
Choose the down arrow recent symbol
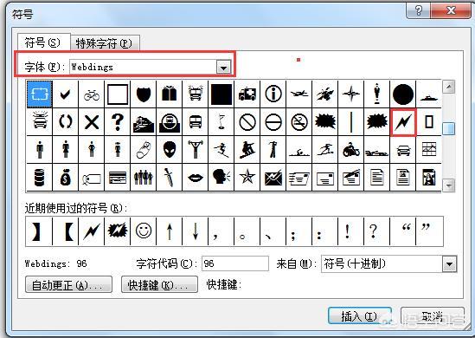tap(195, 231)
